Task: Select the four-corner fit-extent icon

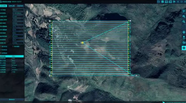Action: tap(184, 27)
